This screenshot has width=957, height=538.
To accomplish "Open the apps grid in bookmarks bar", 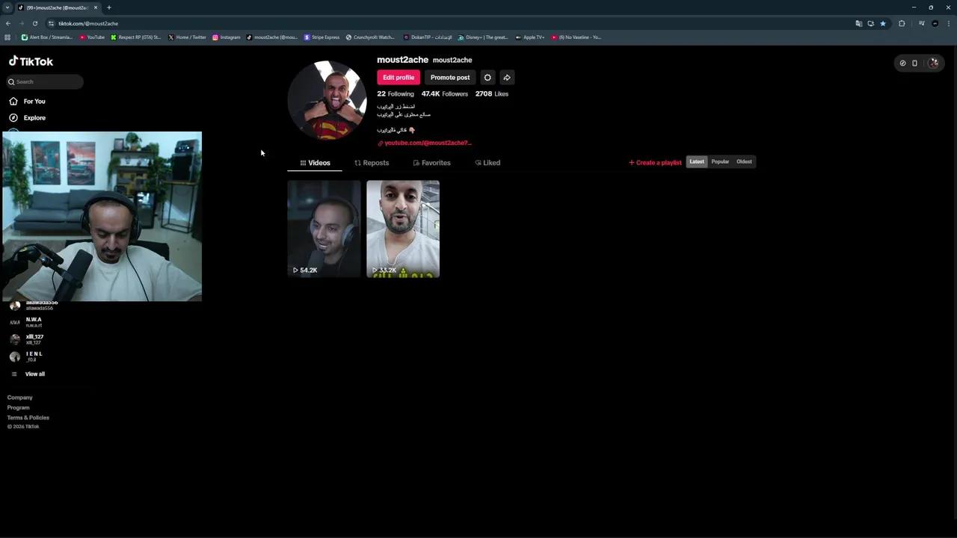I will coord(7,37).
